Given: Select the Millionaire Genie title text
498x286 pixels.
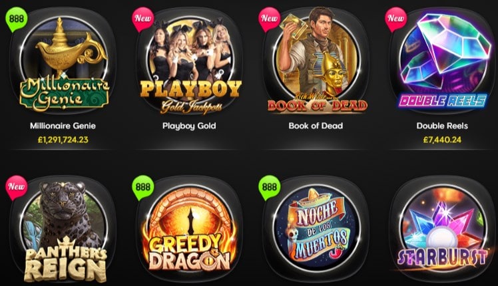Looking at the screenshot, I should (63, 126).
